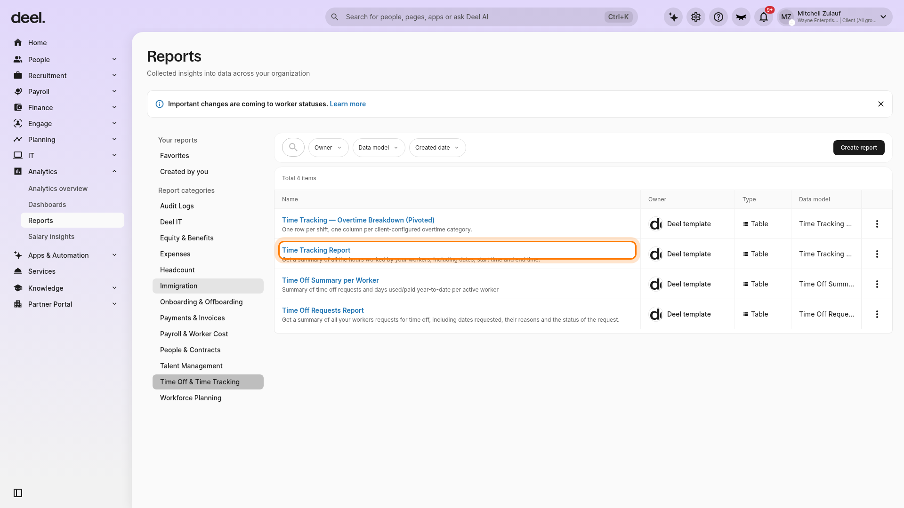Screen dimensions: 904x508
Task: Select the Expenses category
Action: 208,254
